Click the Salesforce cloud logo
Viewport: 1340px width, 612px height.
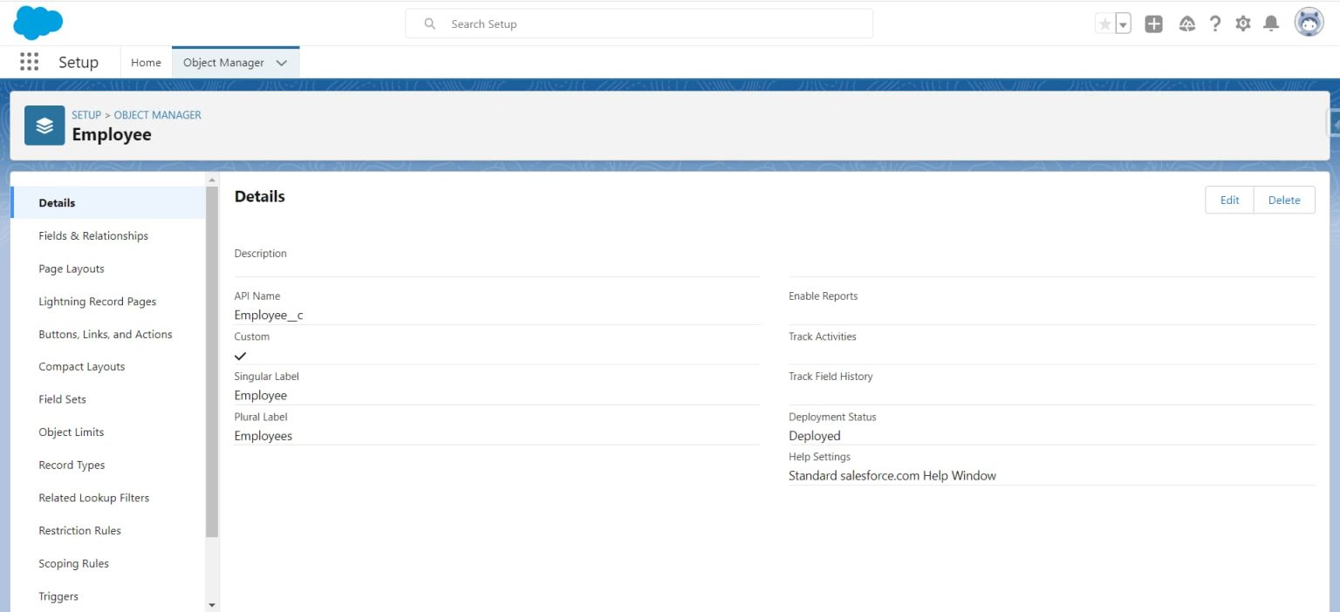38,23
